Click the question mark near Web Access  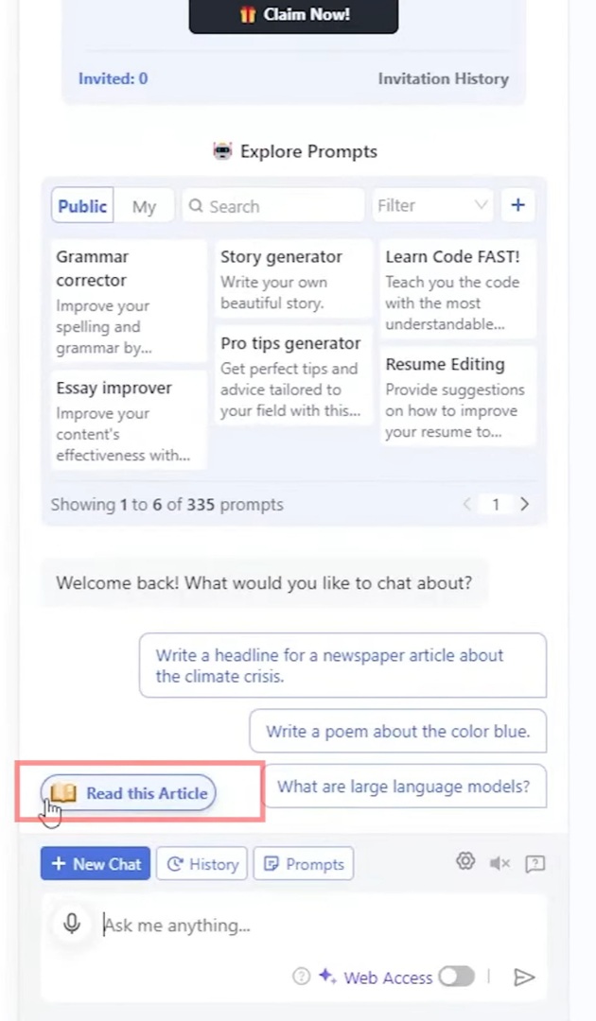click(301, 977)
